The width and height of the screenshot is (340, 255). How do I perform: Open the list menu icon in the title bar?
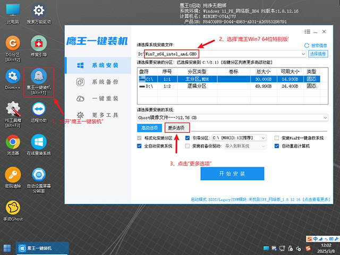click(307, 32)
